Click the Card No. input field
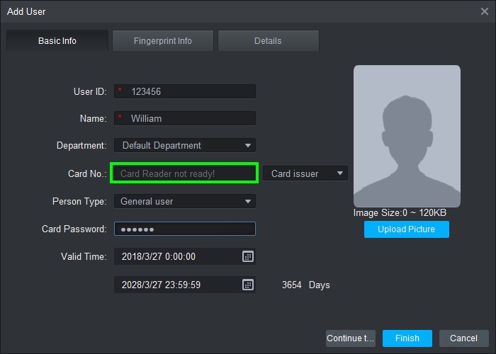 (184, 173)
